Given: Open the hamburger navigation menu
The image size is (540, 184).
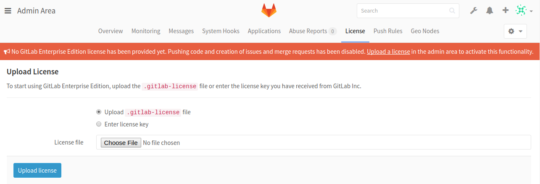Looking at the screenshot, I should point(8,11).
